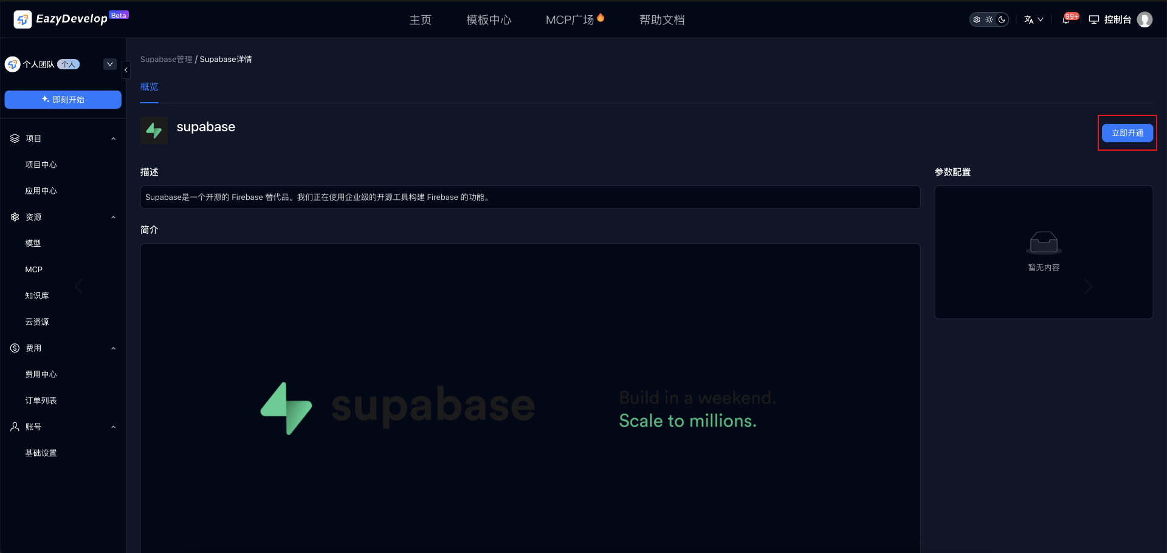Select the 概览 tab
The image size is (1167, 553).
(x=149, y=87)
